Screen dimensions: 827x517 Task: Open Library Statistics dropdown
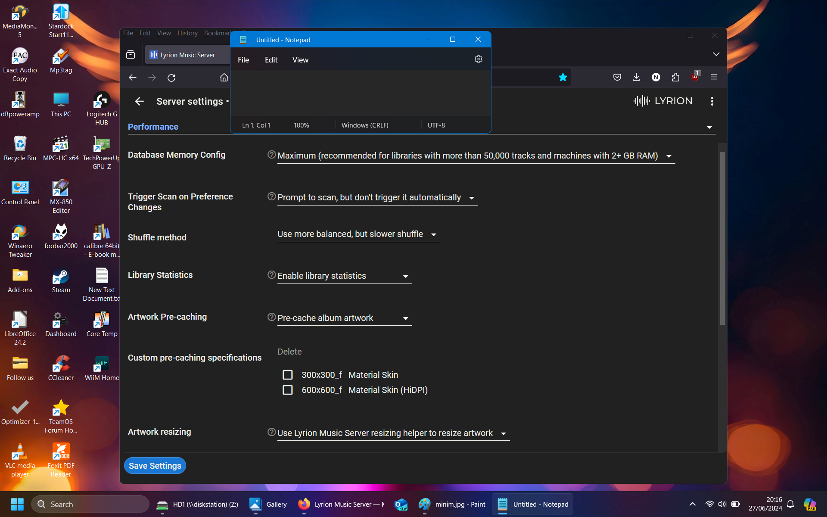(x=345, y=276)
